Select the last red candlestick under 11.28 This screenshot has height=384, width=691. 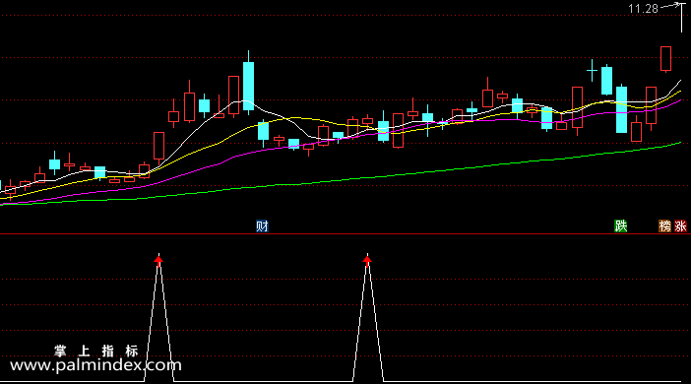coord(665,59)
